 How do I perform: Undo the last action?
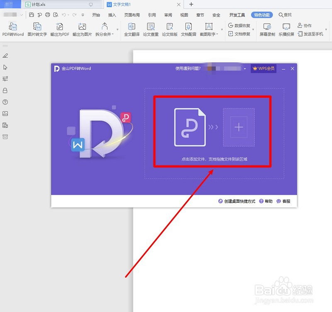(x=64, y=15)
